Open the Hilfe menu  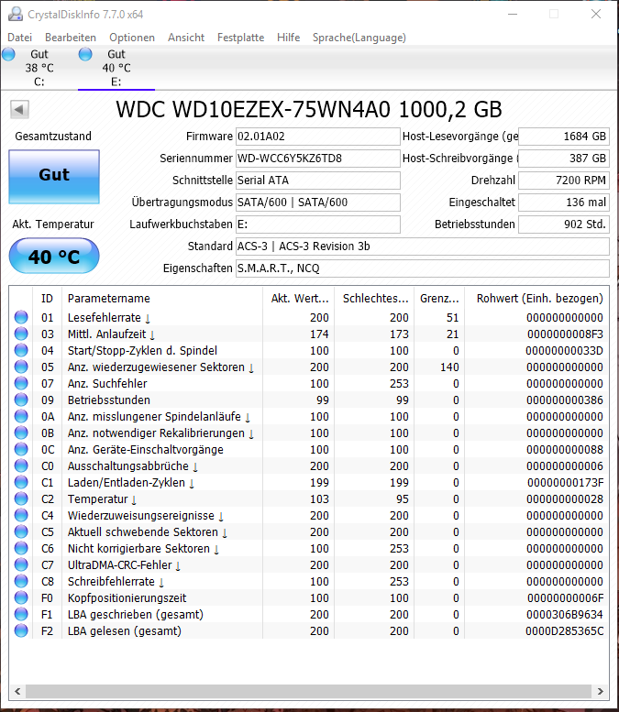[288, 38]
